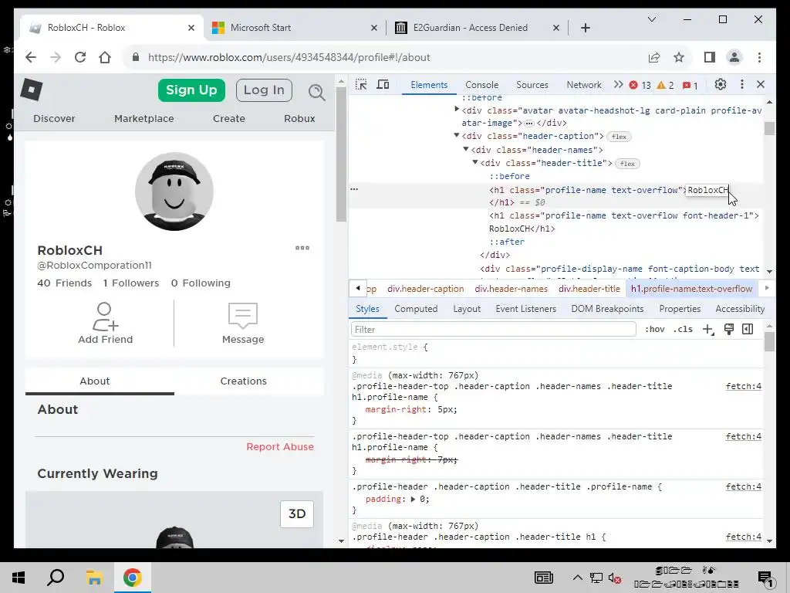Screen dimensions: 790x593
Task: Toggle the computed styles sidebar pane
Action: pos(748,329)
